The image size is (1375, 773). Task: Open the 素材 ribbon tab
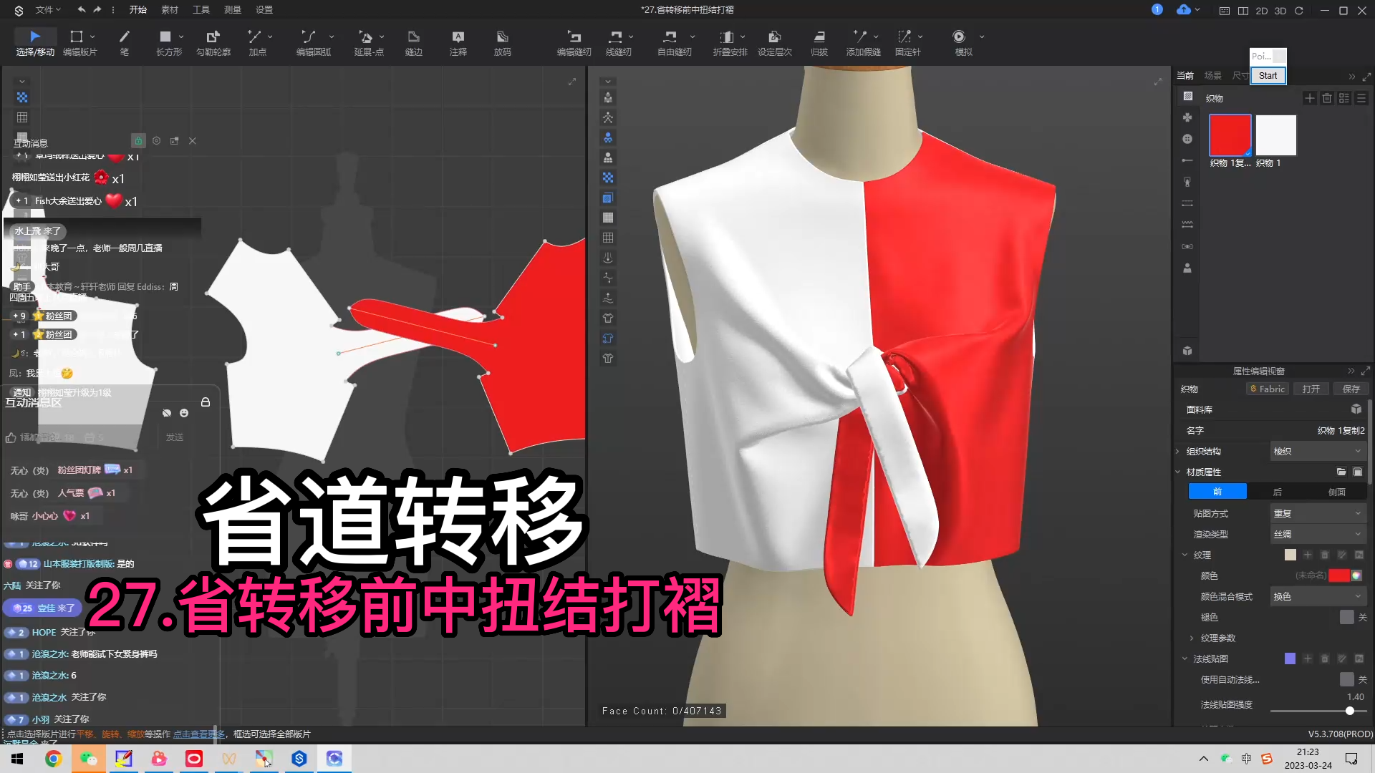[x=170, y=10]
